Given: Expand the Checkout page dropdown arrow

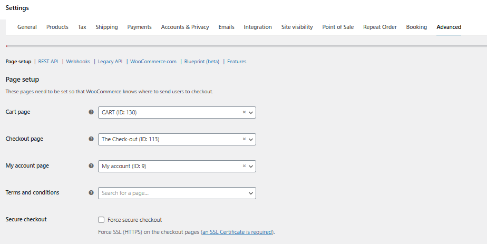Looking at the screenshot, I should pyautogui.click(x=251, y=139).
